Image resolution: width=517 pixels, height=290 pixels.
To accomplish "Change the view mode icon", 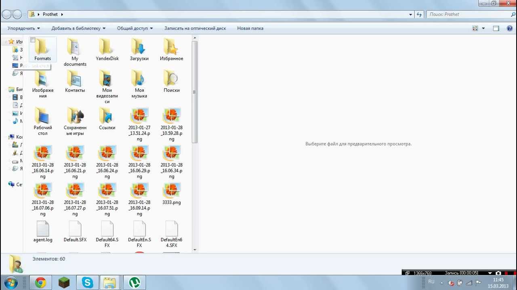I will pos(475,28).
